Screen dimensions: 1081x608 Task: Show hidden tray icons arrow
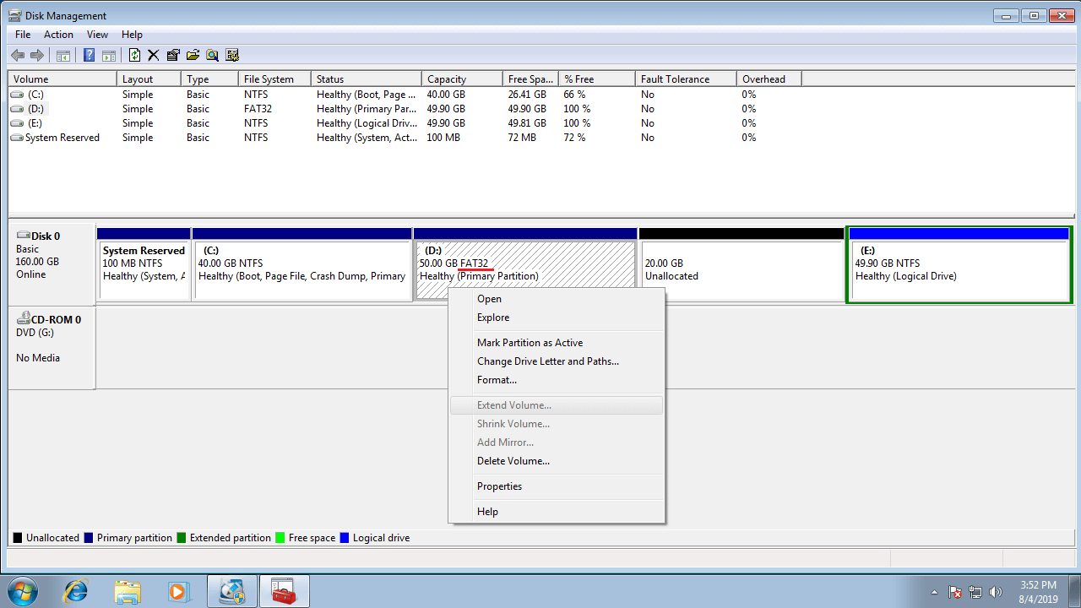pos(934,592)
